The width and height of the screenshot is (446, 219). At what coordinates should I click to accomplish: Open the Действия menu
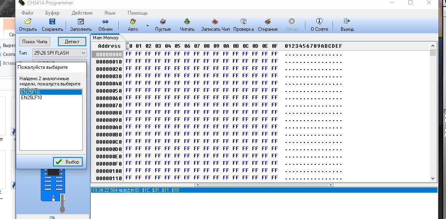(x=82, y=13)
